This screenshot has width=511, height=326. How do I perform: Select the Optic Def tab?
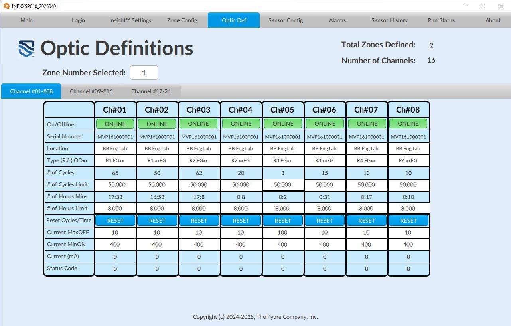click(234, 20)
